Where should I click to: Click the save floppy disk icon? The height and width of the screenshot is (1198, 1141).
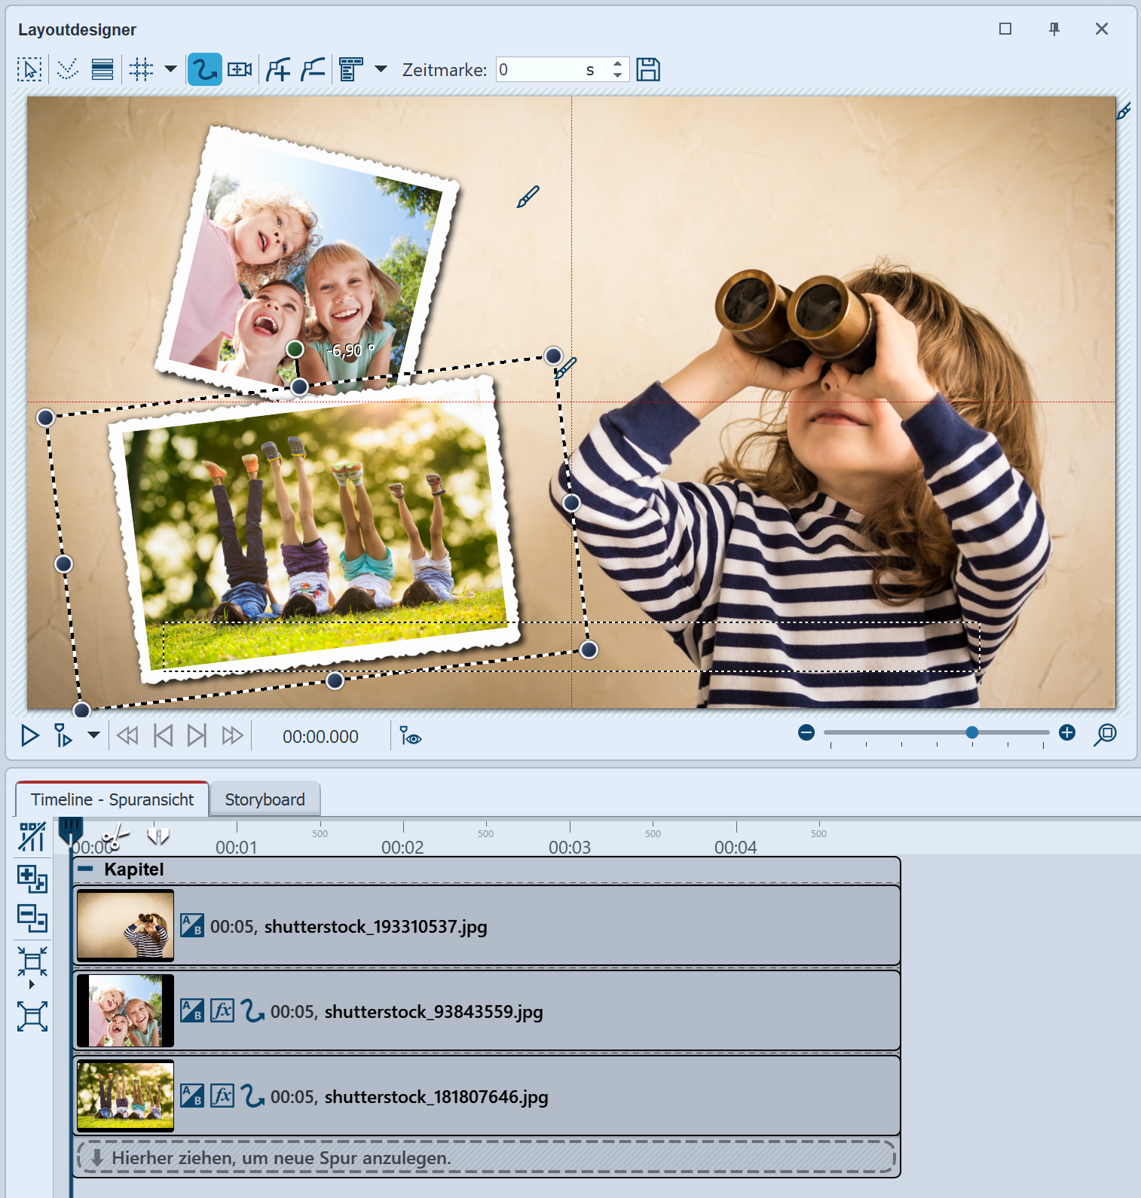point(648,69)
